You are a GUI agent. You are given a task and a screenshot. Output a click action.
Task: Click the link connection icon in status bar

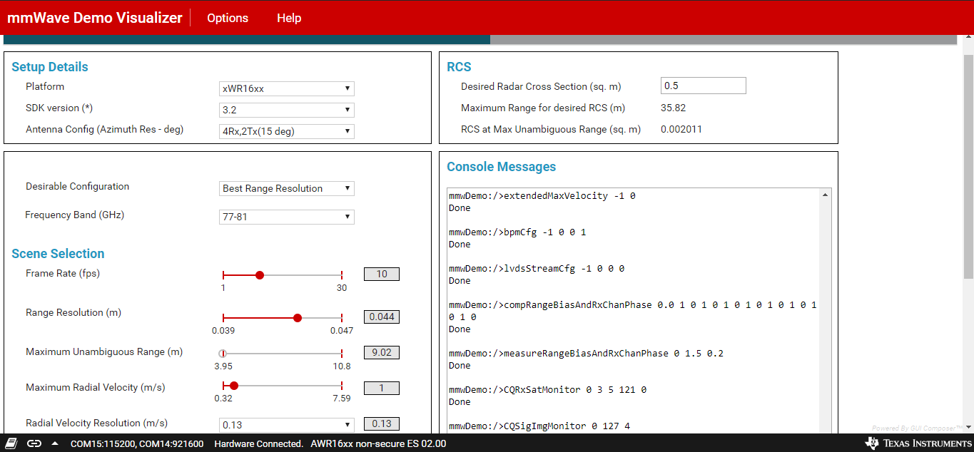[34, 443]
